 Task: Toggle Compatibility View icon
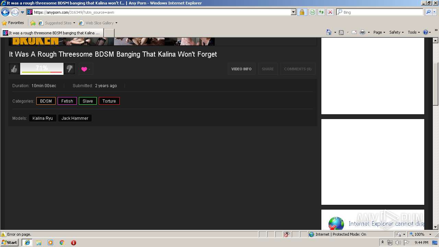pyautogui.click(x=312, y=12)
